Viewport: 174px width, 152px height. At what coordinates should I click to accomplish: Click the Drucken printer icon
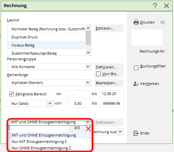click(x=136, y=22)
